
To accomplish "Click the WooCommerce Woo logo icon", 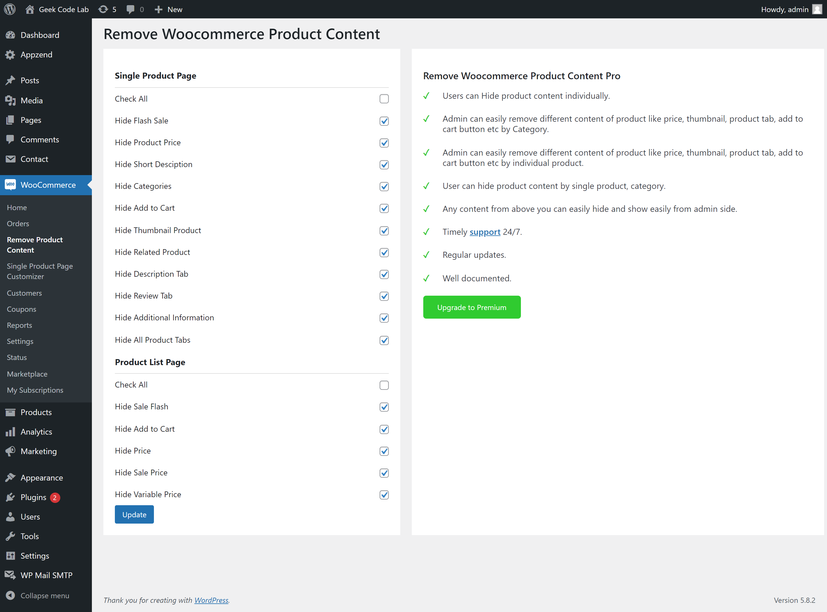I will tap(10, 185).
